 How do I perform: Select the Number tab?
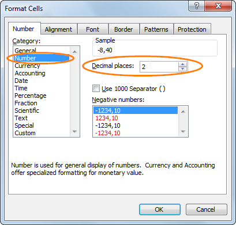point(24,29)
